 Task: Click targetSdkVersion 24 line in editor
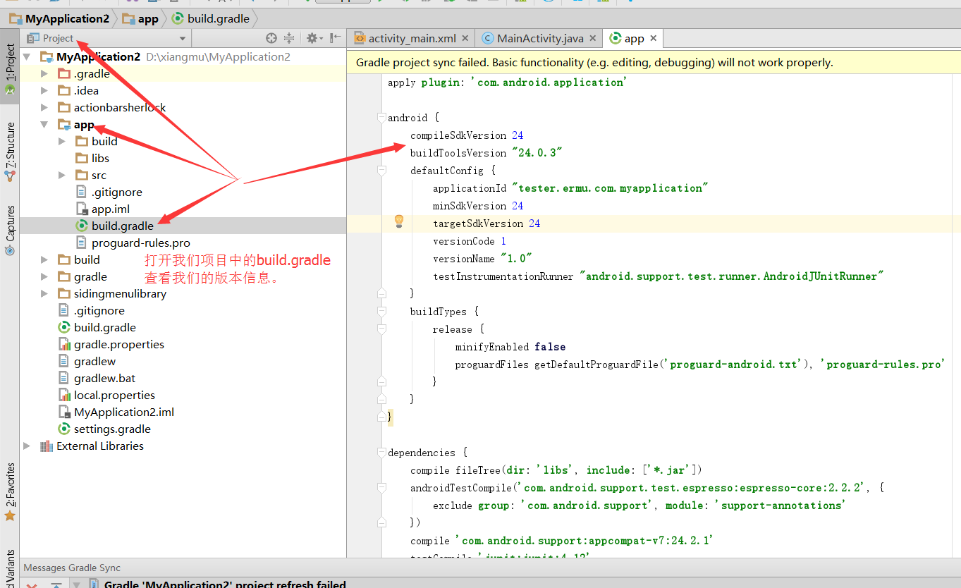point(486,223)
